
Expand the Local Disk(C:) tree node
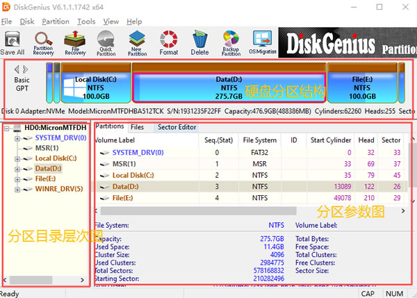pyautogui.click(x=17, y=158)
